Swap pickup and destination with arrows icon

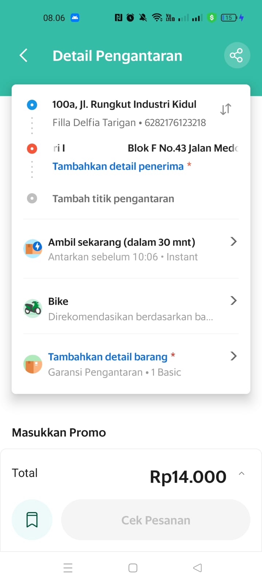(x=226, y=109)
